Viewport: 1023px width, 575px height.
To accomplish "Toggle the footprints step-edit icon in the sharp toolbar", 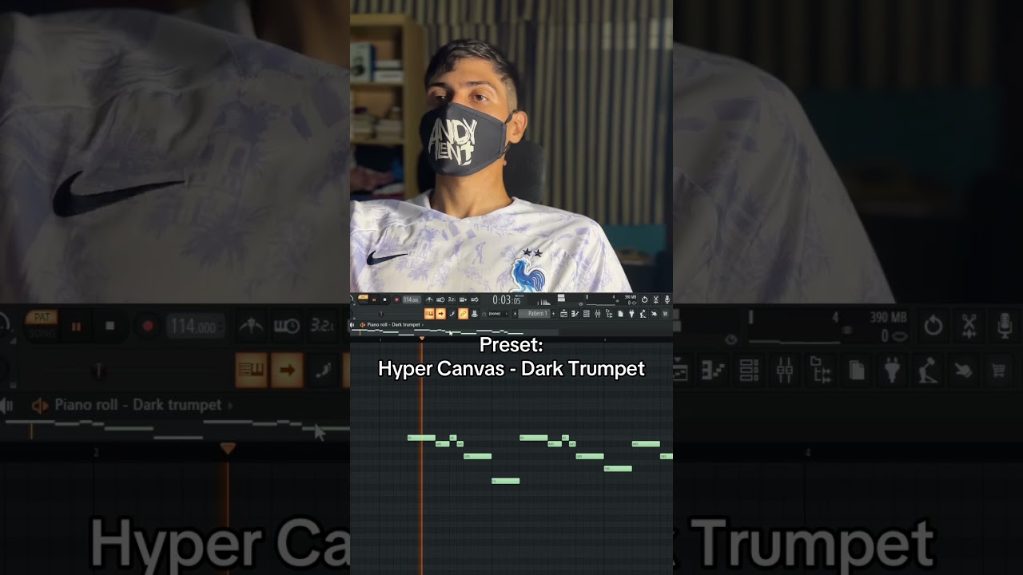I will coord(452,314).
